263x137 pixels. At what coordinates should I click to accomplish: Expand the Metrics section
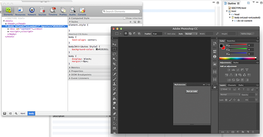[70, 68]
